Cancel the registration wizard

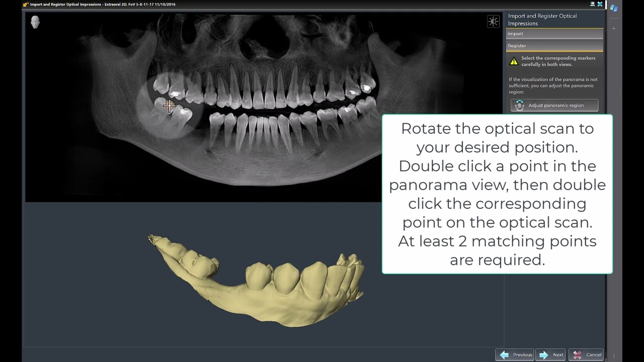click(x=586, y=354)
